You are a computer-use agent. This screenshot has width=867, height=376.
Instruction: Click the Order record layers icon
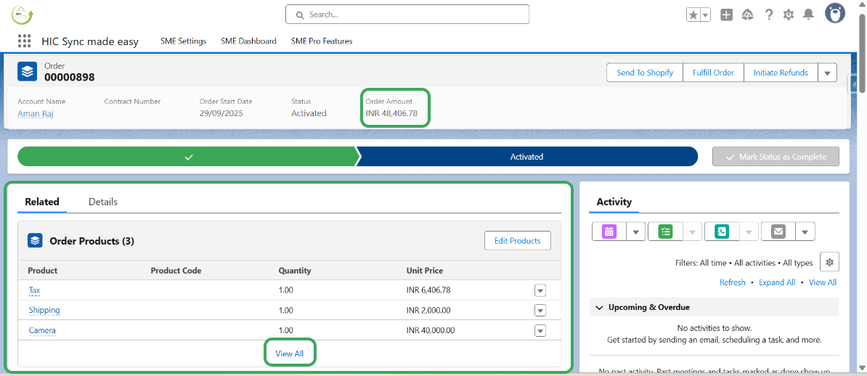(x=27, y=71)
